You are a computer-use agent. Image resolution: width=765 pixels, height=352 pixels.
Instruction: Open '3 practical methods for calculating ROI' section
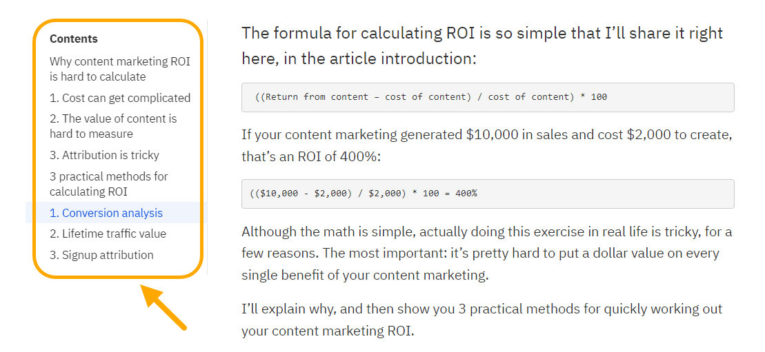[109, 184]
